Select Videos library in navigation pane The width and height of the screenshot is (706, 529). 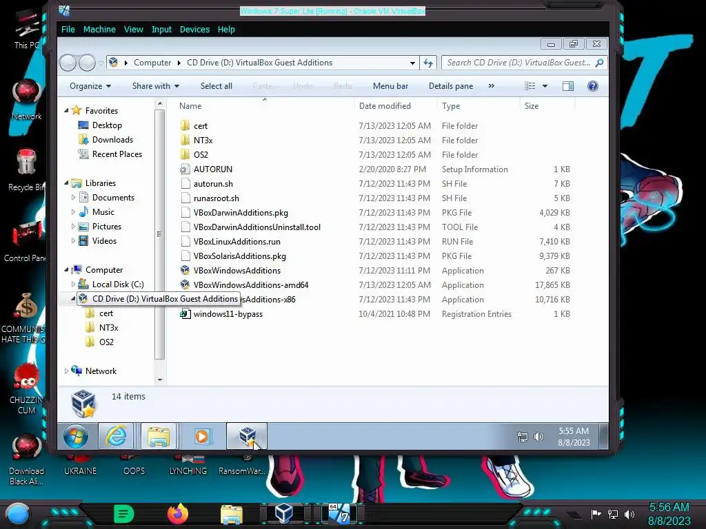(x=104, y=240)
